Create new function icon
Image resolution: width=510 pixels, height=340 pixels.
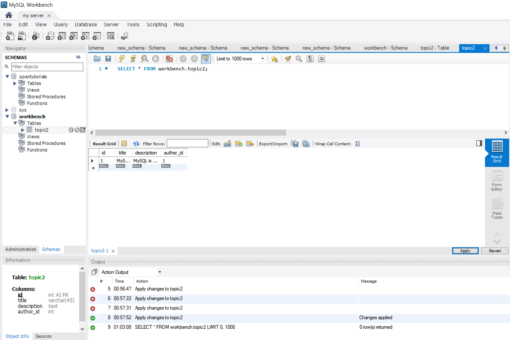(97, 36)
